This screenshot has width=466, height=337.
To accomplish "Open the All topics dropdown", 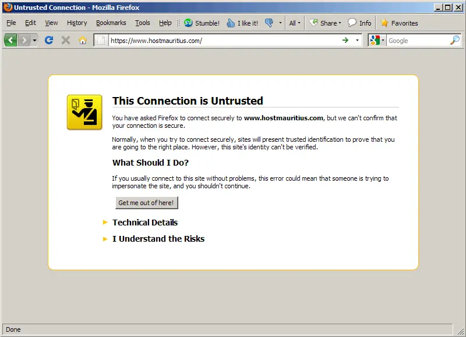I will point(295,23).
